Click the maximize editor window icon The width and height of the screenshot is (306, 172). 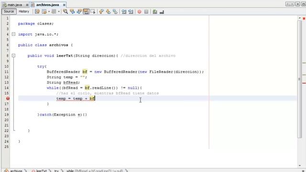[x=304, y=4]
